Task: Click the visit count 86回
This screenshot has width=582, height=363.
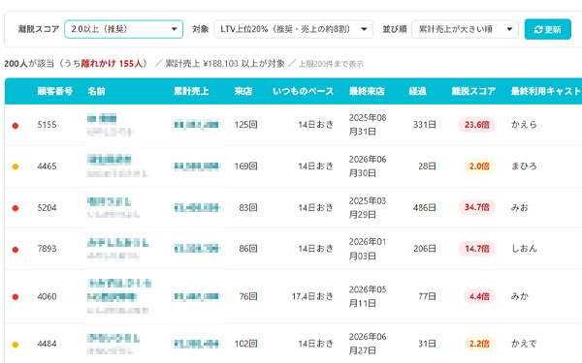Action: click(248, 249)
